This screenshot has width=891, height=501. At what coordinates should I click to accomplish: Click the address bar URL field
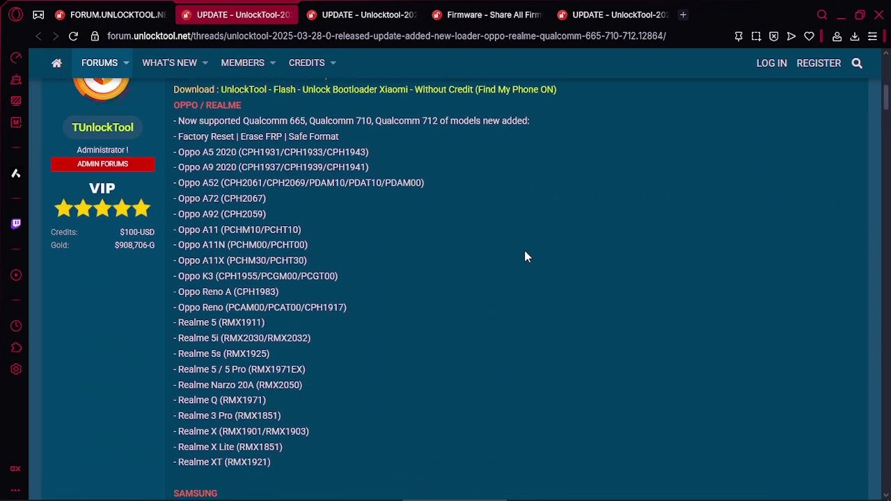point(386,36)
